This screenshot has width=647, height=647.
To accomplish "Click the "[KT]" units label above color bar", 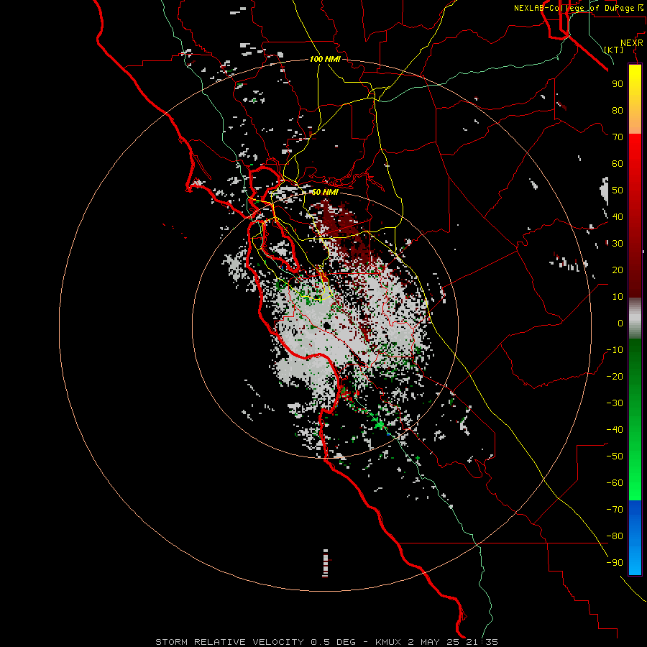I will [x=614, y=50].
